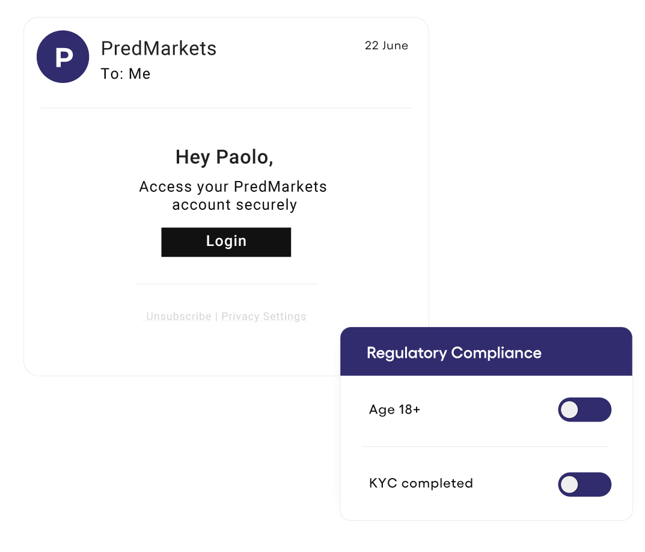Click the round knob on the KYC completed switch
Viewport: 645px width, 552px height.
point(569,485)
